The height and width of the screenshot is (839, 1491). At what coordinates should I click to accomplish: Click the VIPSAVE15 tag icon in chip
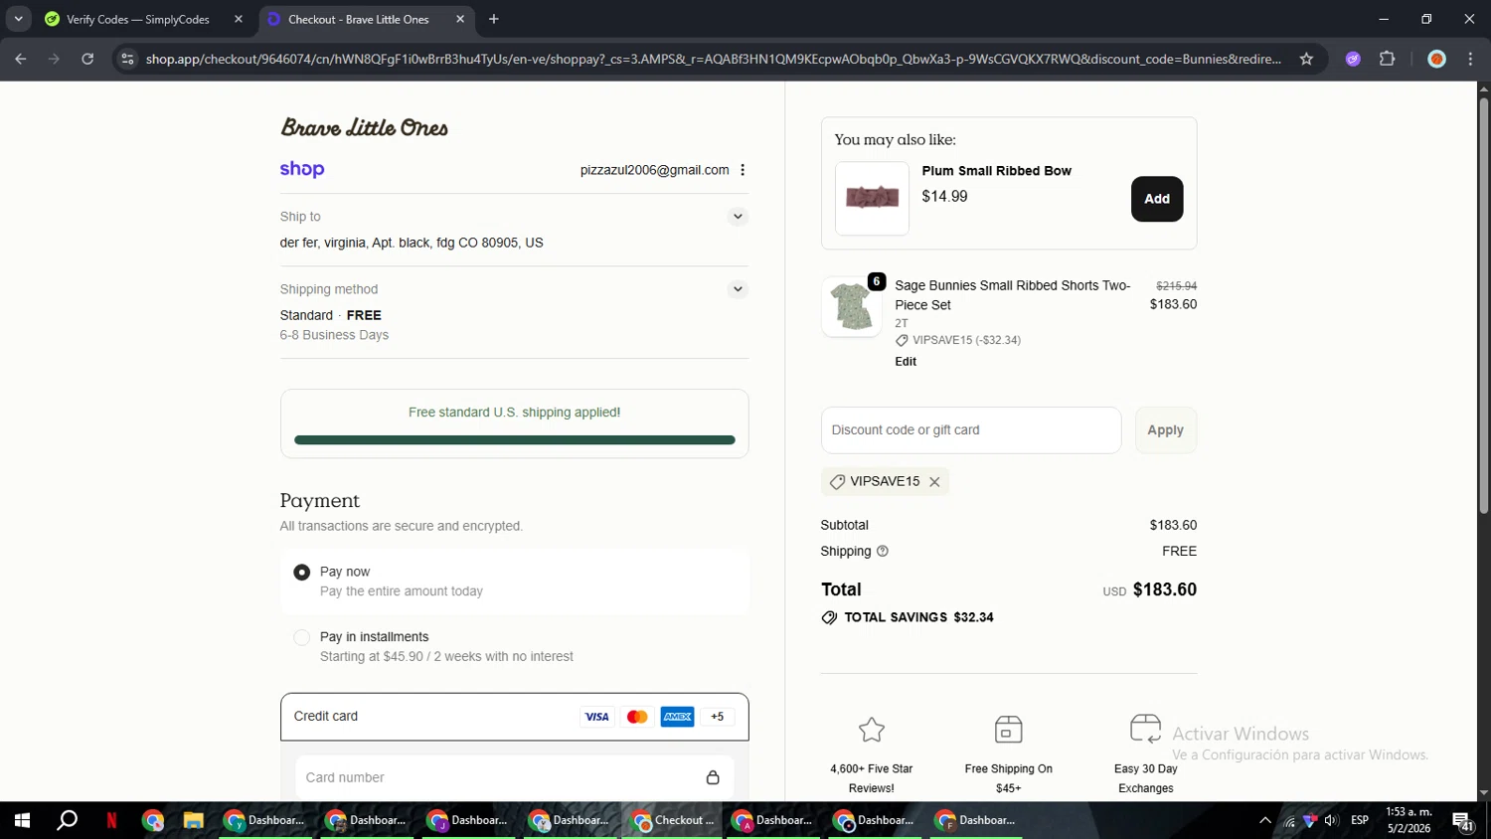[837, 482]
